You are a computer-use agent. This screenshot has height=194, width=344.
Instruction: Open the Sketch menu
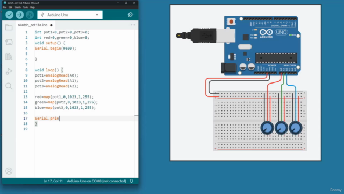18,7
